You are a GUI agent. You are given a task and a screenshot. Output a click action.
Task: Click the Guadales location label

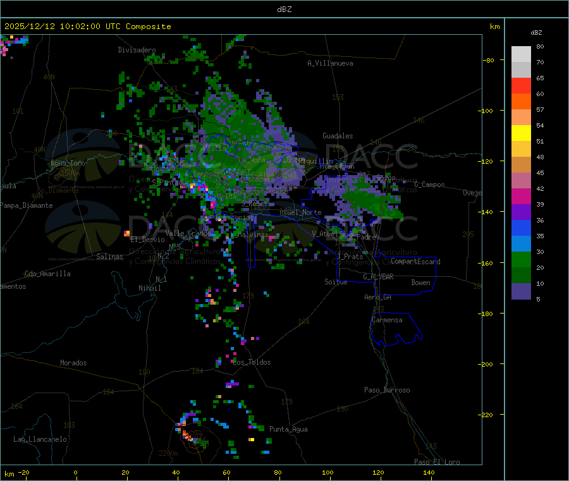tap(338, 136)
